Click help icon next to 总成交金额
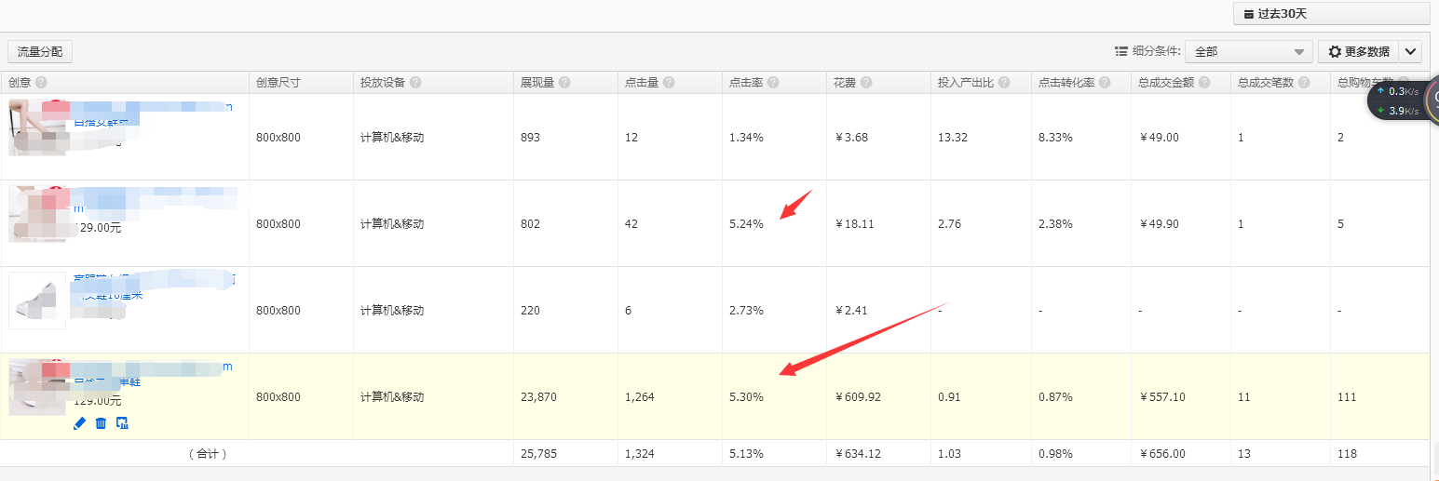The height and width of the screenshot is (481, 1439). pos(1204,83)
